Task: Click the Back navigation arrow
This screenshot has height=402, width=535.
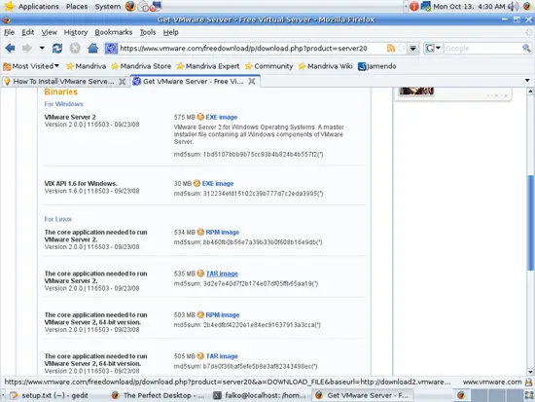Action: (11, 49)
